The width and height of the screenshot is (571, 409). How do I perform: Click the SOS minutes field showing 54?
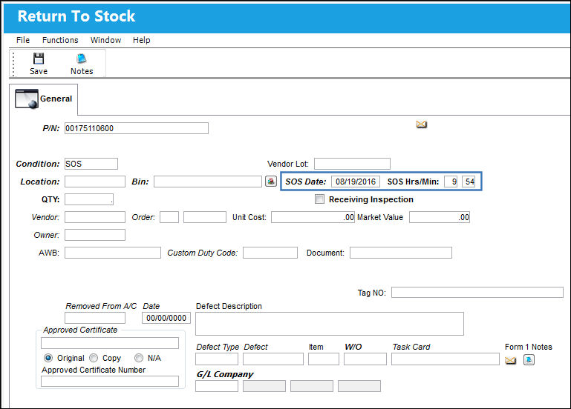469,182
